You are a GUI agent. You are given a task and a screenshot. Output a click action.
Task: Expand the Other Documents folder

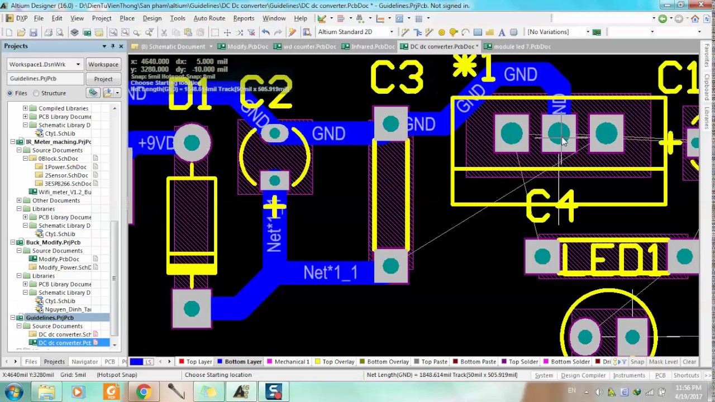19,200
